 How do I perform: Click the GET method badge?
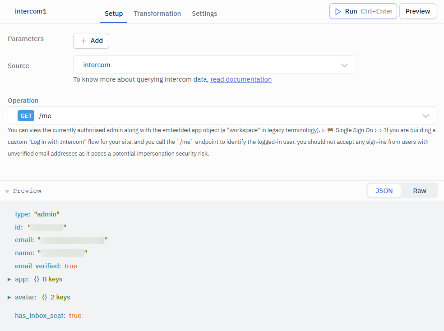[26, 116]
